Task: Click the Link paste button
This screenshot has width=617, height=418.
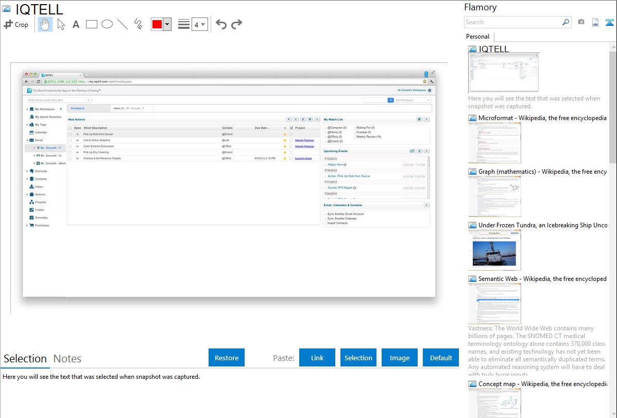Action: [x=317, y=358]
